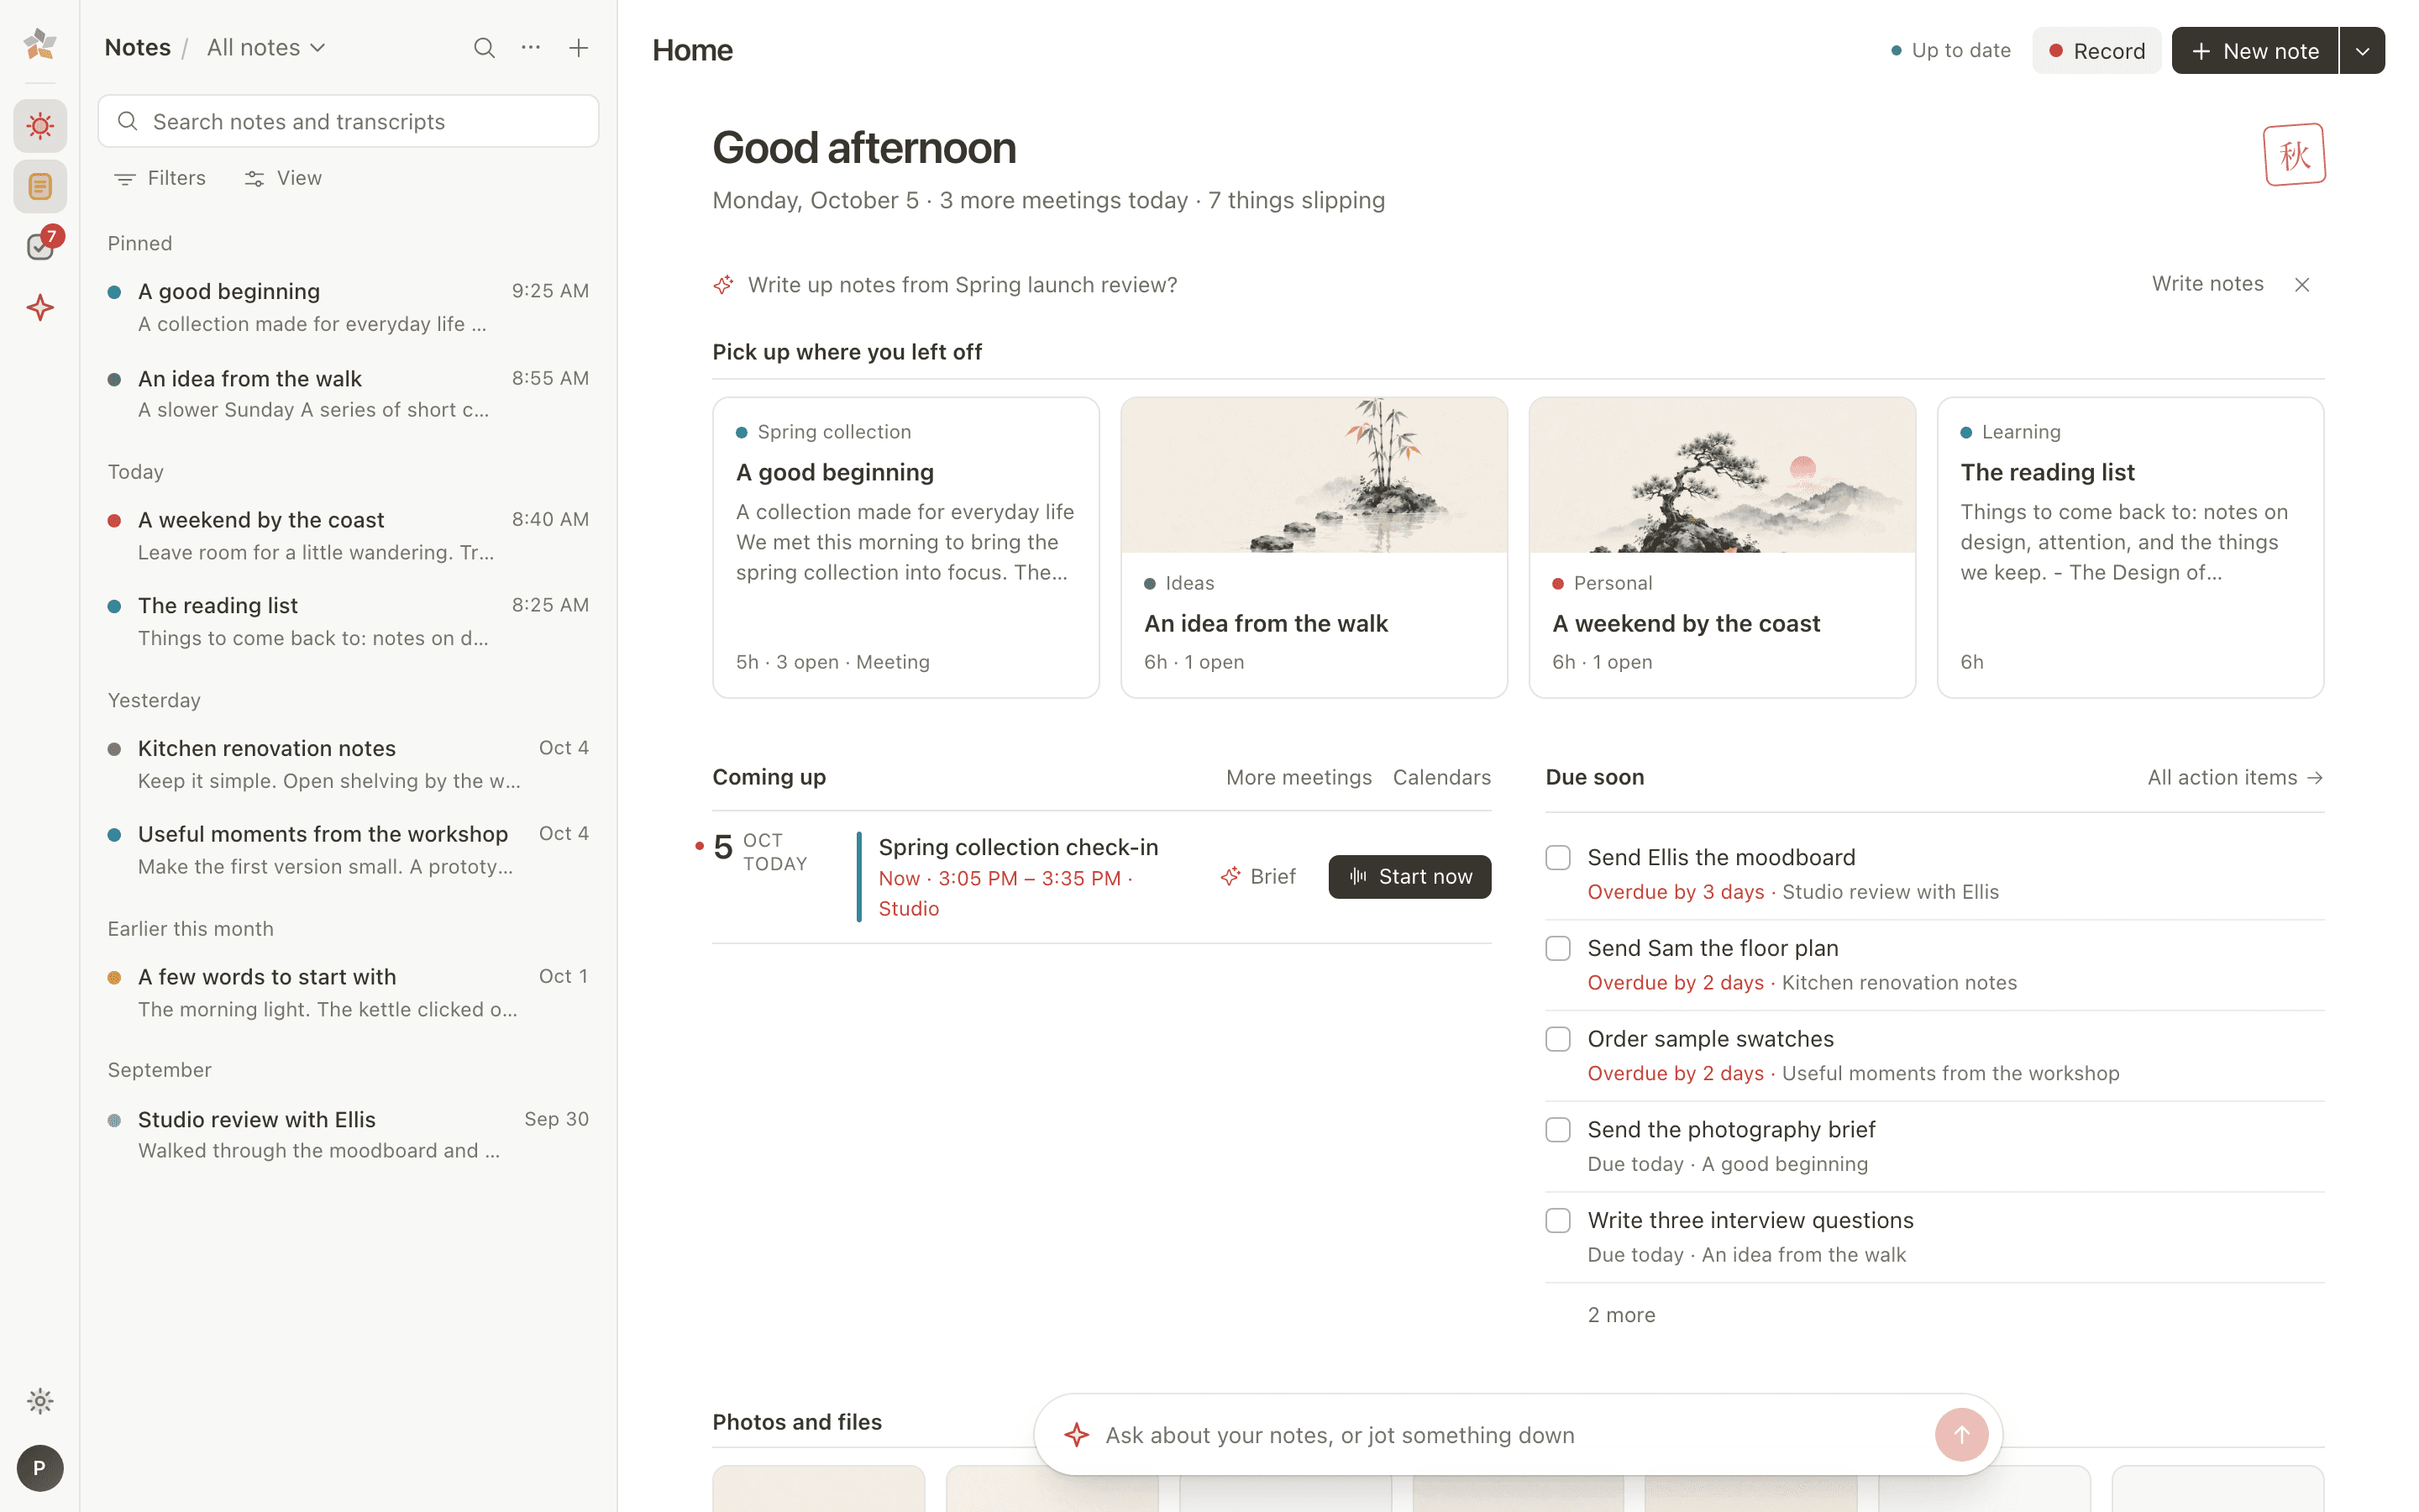Open All action items link
This screenshot has width=2419, height=1512.
(x=2235, y=778)
